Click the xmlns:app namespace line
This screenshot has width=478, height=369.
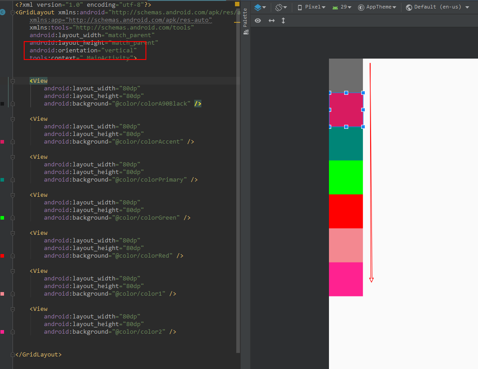121,20
